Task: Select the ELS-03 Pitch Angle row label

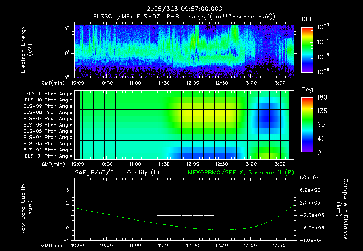Action: pyautogui.click(x=48, y=144)
